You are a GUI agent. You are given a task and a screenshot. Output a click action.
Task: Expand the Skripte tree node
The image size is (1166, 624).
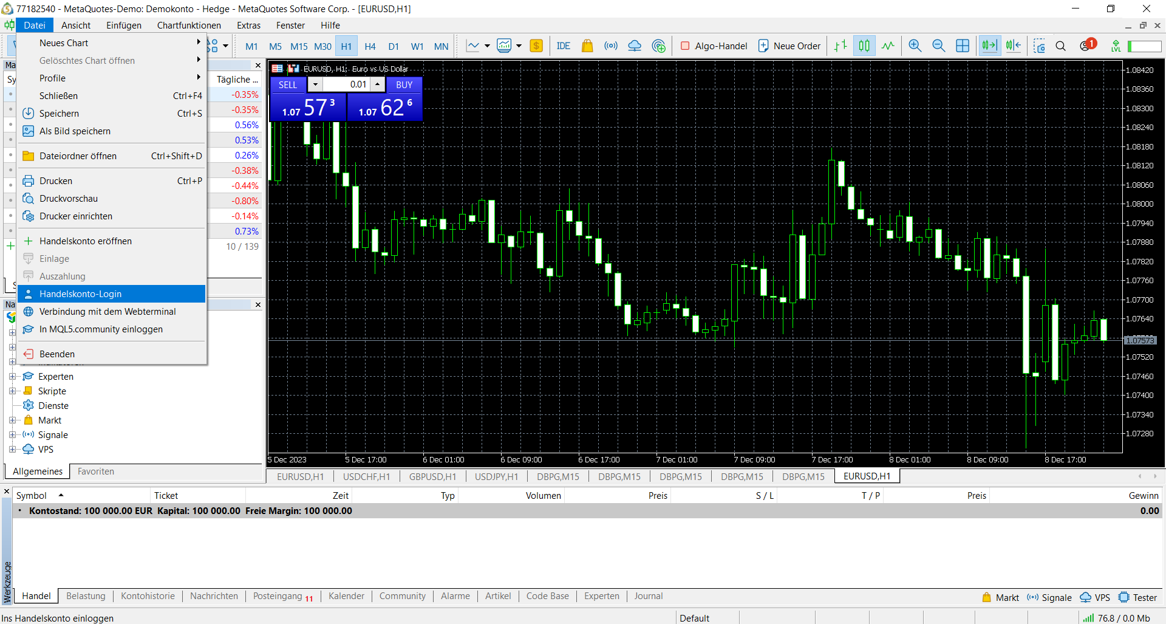click(12, 391)
